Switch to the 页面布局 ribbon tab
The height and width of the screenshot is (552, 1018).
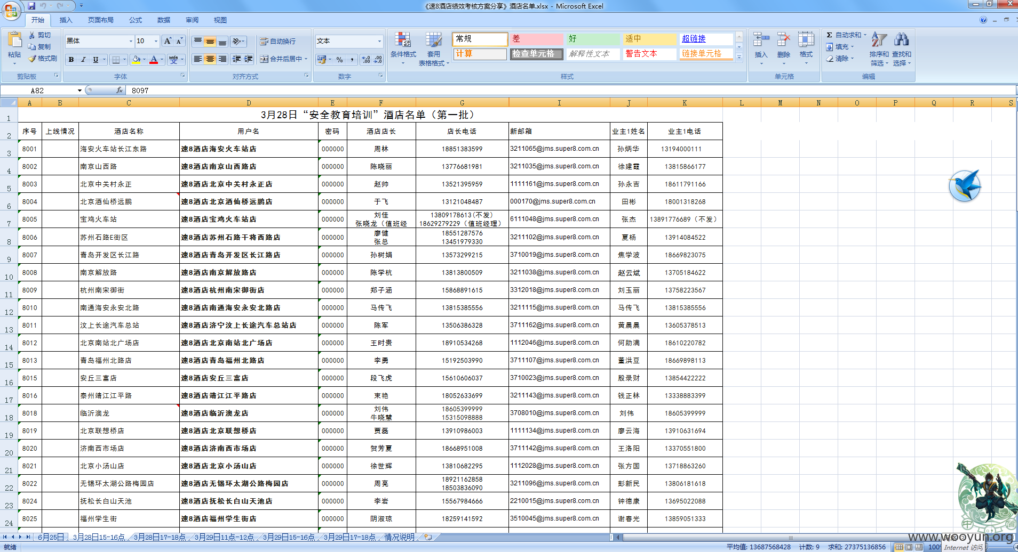101,20
